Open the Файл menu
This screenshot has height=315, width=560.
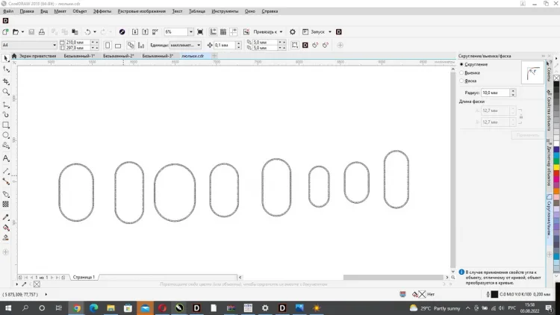8,11
